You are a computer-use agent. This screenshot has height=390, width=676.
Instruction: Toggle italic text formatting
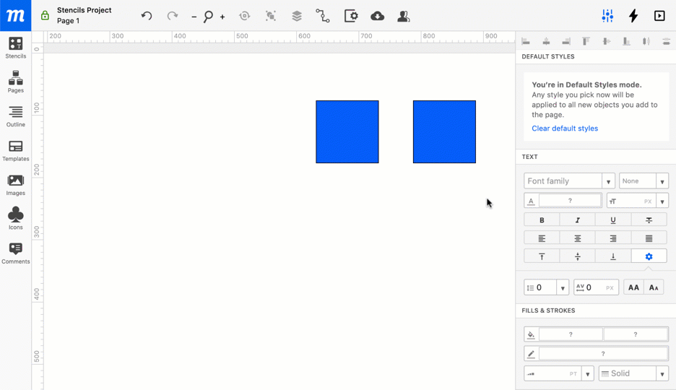click(577, 220)
